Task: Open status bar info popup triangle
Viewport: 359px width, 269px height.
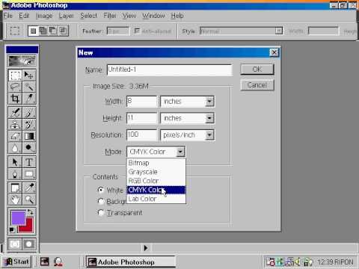Action: [x=146, y=248]
